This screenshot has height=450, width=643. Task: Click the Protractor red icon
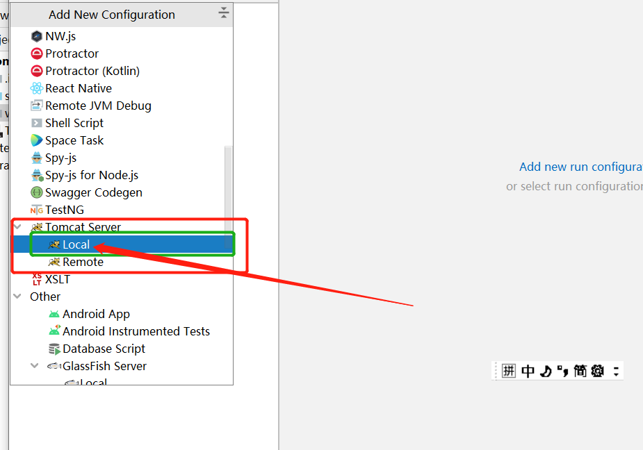point(37,53)
